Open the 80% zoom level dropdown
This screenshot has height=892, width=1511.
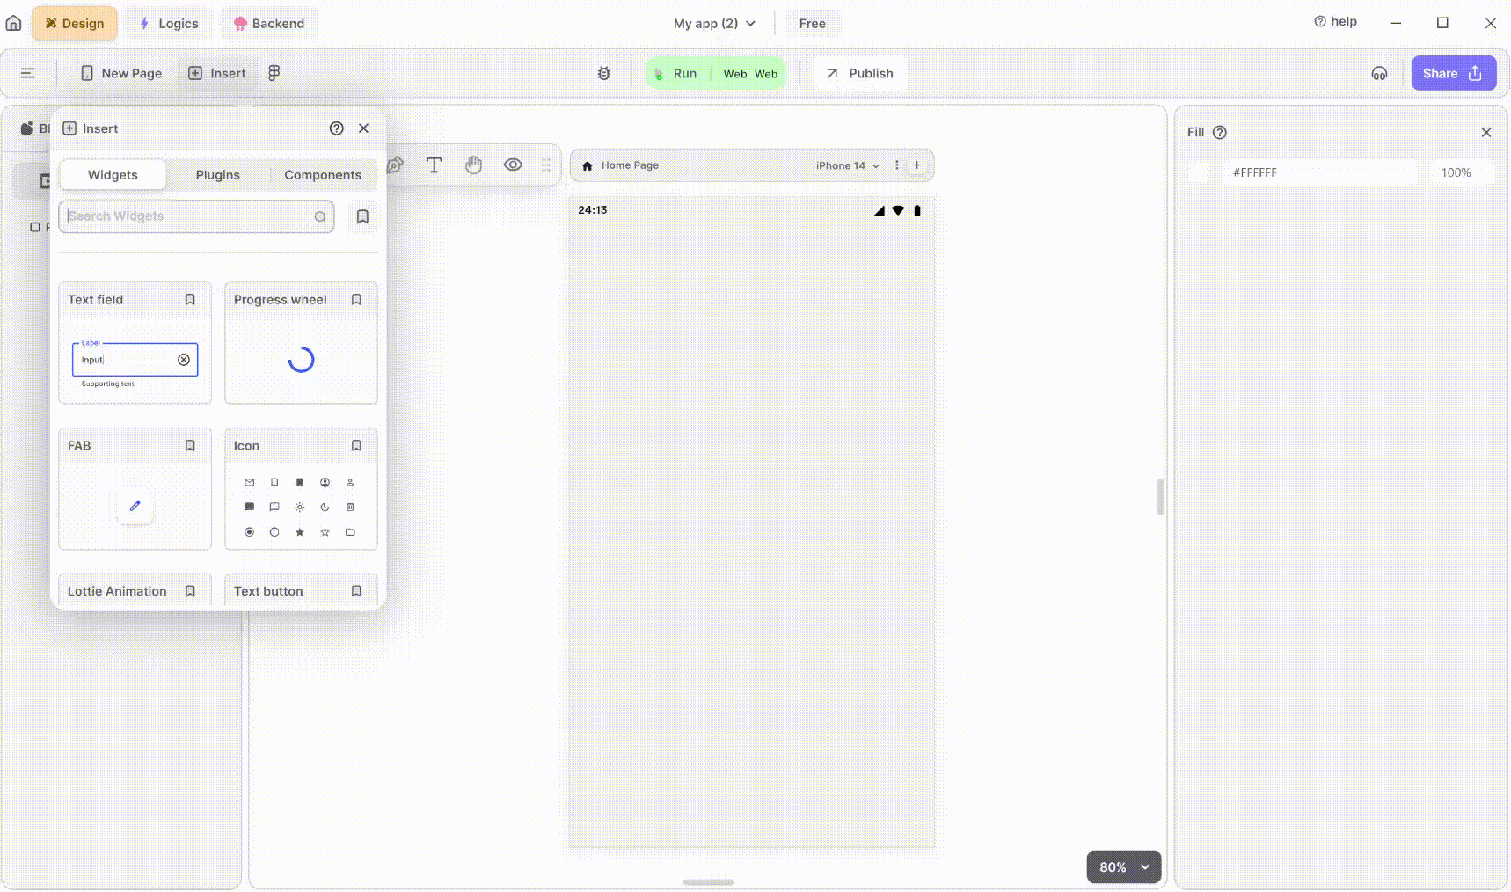tap(1123, 867)
